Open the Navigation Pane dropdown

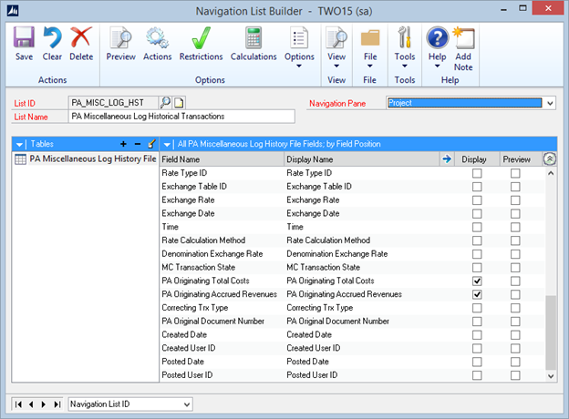tap(550, 103)
